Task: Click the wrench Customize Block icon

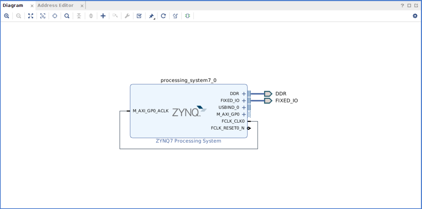Action: pyautogui.click(x=127, y=16)
